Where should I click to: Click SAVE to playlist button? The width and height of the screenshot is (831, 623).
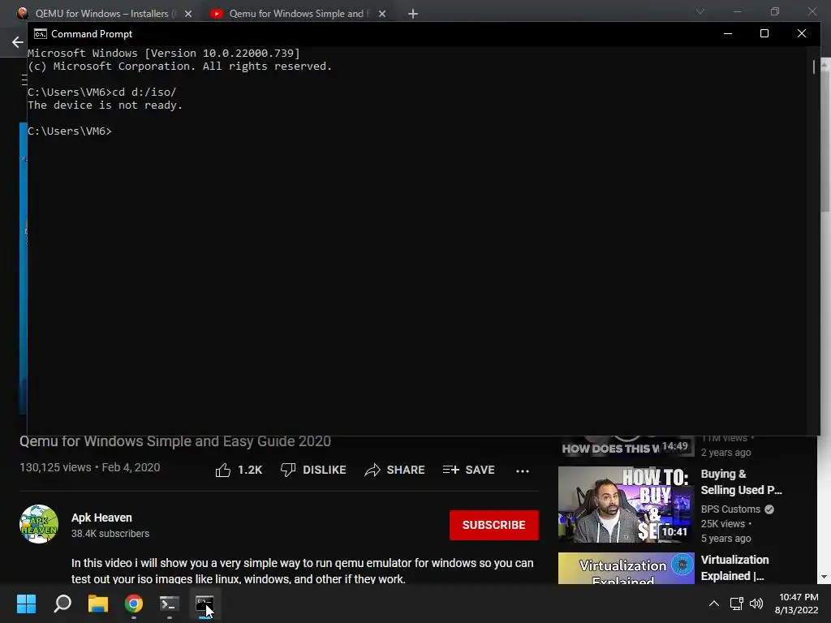468,470
